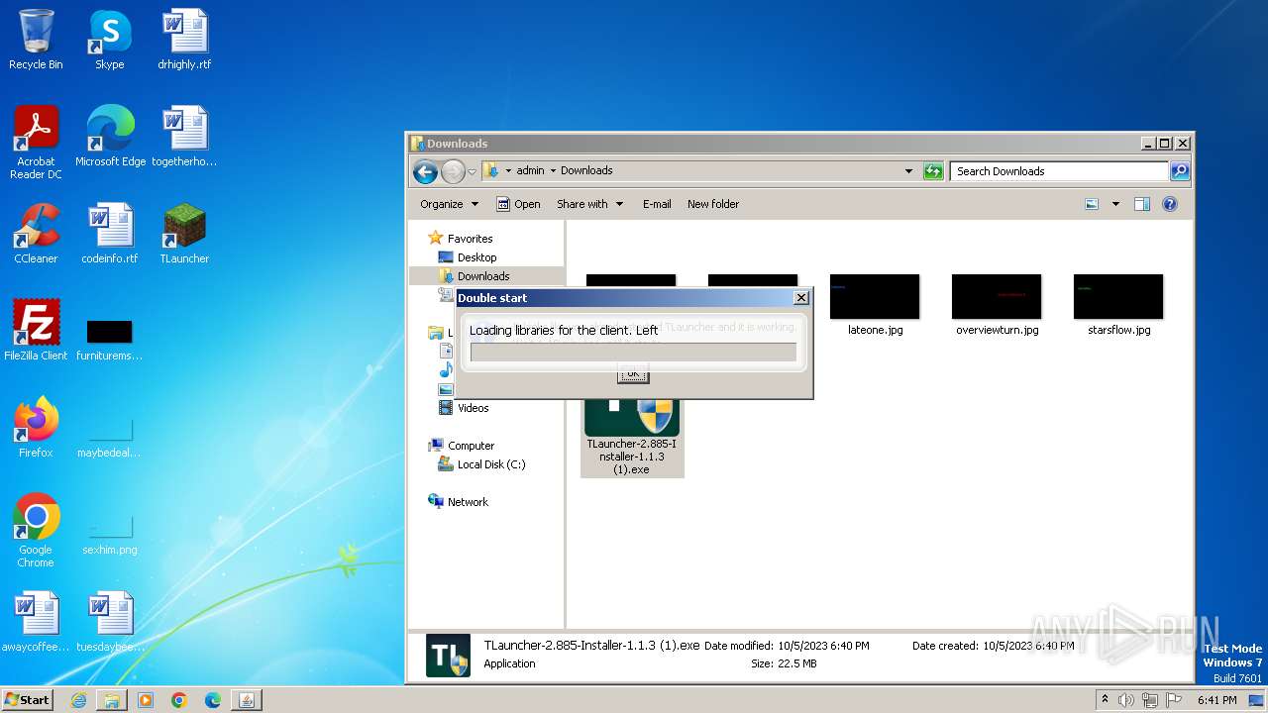Open FileZilla Client shortcut
The width and height of the screenshot is (1268, 713).
(36, 331)
